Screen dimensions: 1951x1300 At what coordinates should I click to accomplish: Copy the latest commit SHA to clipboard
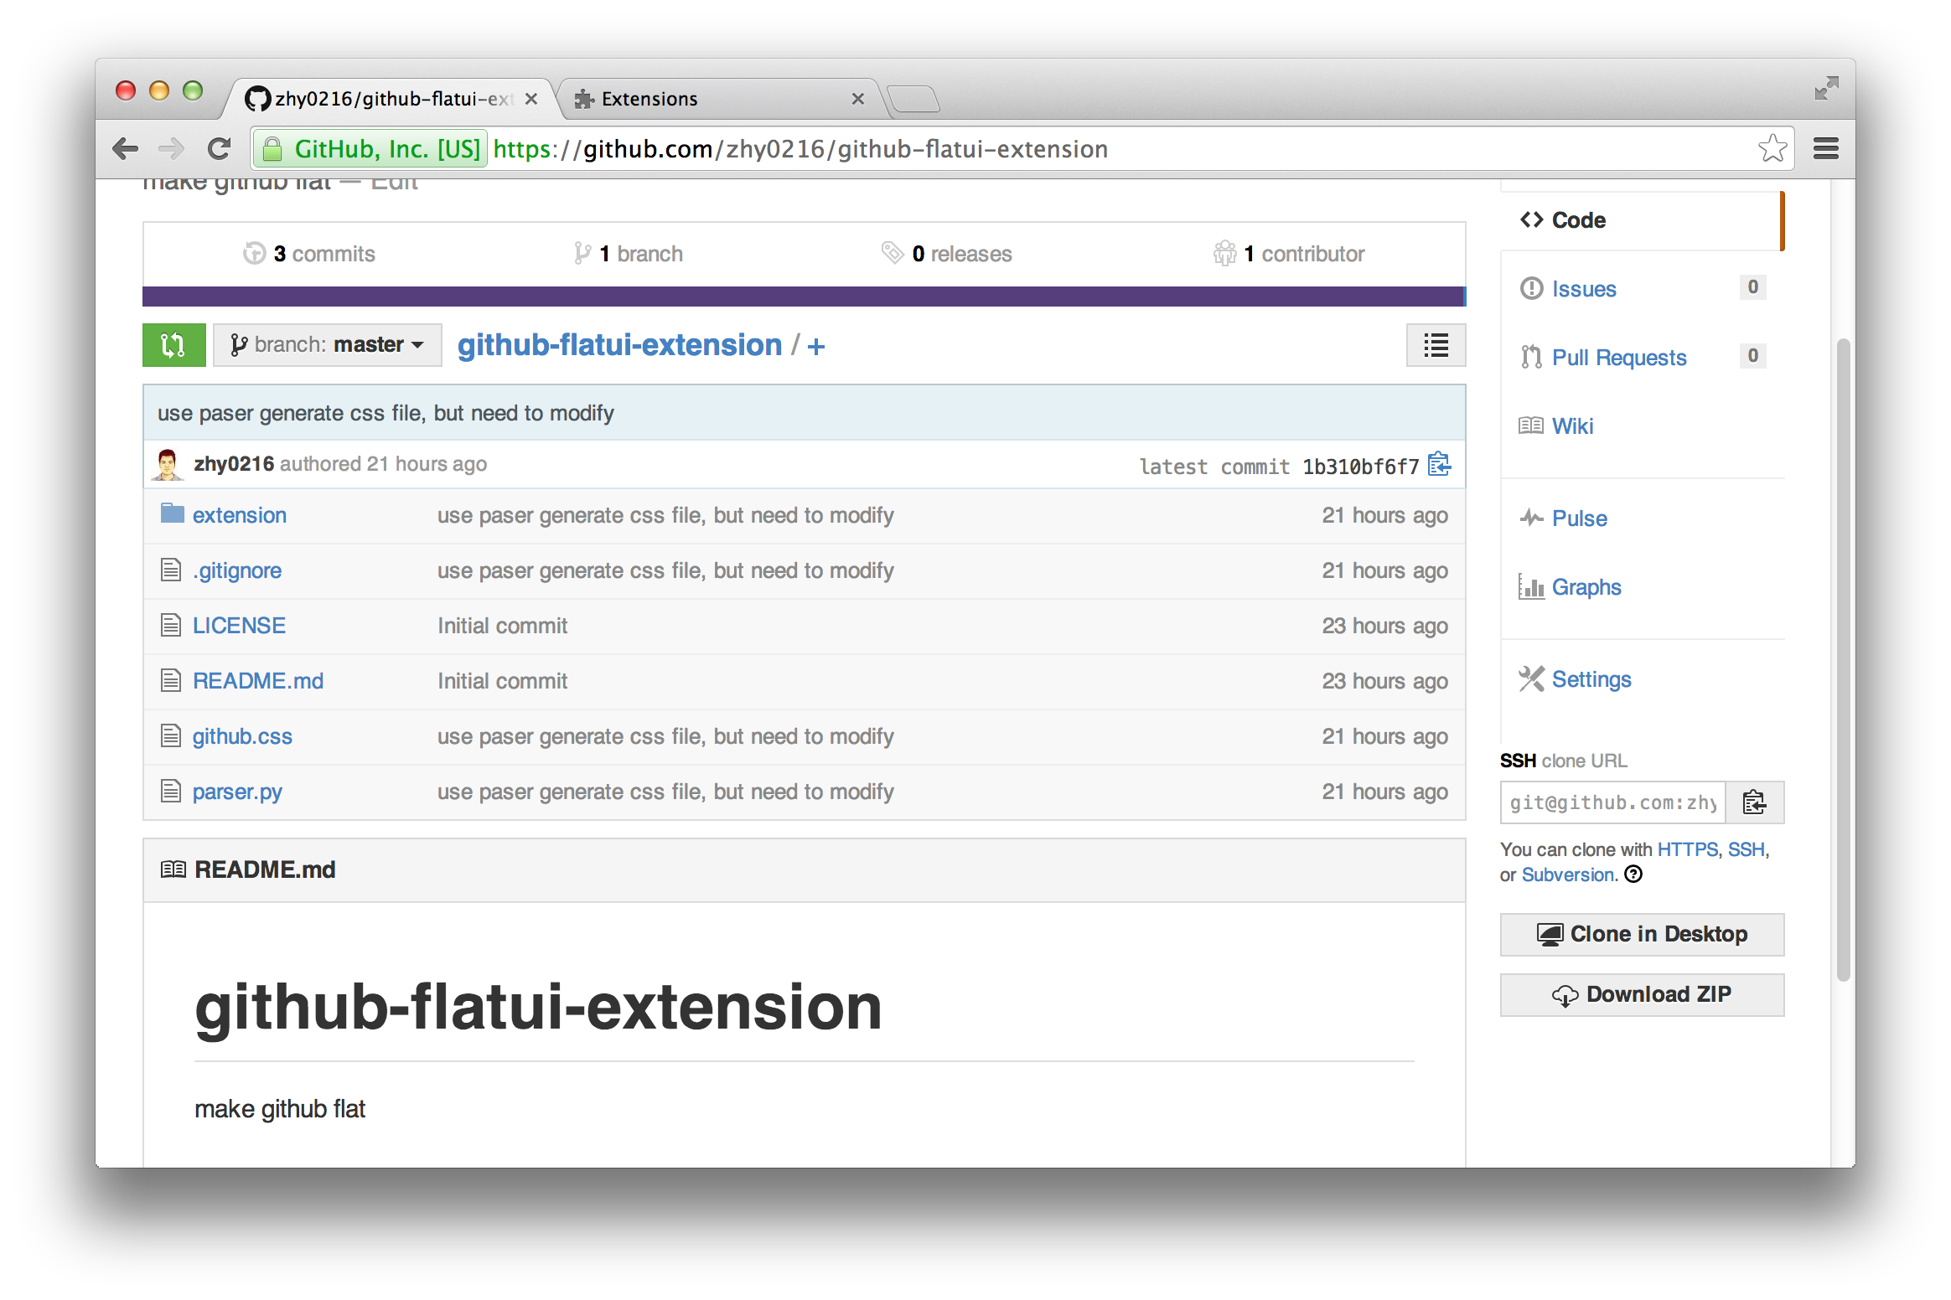tap(1439, 465)
